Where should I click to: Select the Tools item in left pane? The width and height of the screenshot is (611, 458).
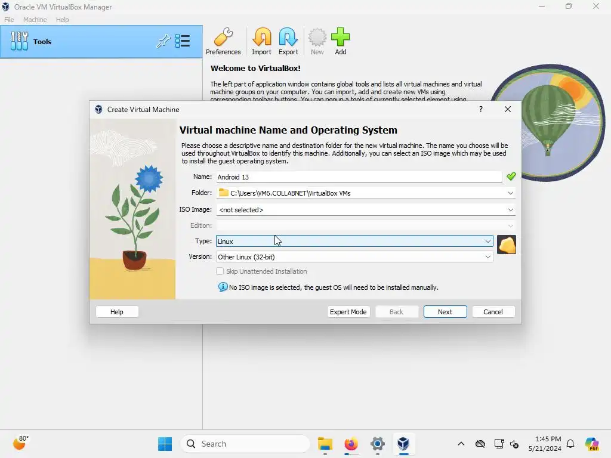(101, 42)
